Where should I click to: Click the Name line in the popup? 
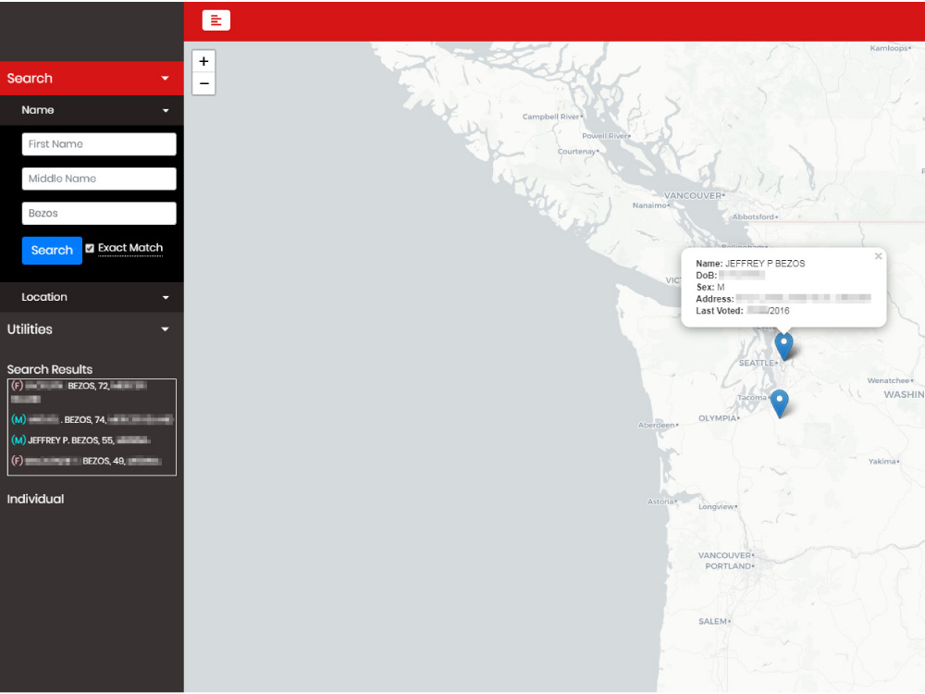pyautogui.click(x=750, y=264)
